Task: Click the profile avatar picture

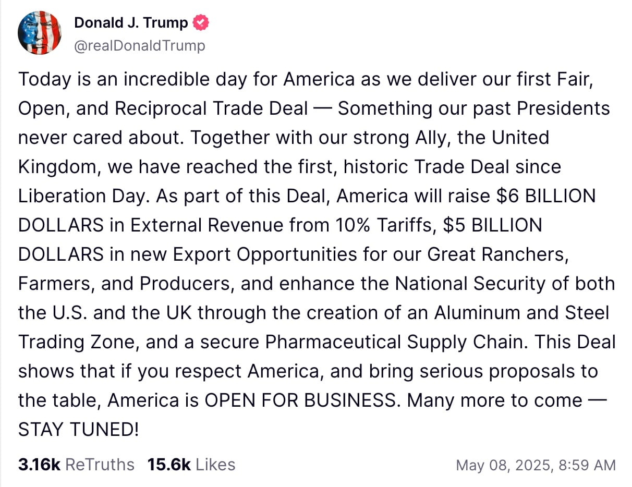Action: point(40,33)
